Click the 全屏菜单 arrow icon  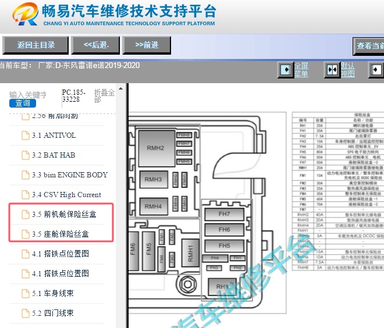[286, 70]
